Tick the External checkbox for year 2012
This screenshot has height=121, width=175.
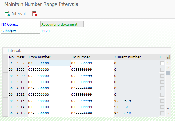point(162,94)
